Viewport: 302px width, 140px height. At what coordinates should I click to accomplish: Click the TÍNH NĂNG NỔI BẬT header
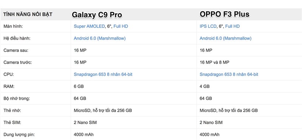28,14
